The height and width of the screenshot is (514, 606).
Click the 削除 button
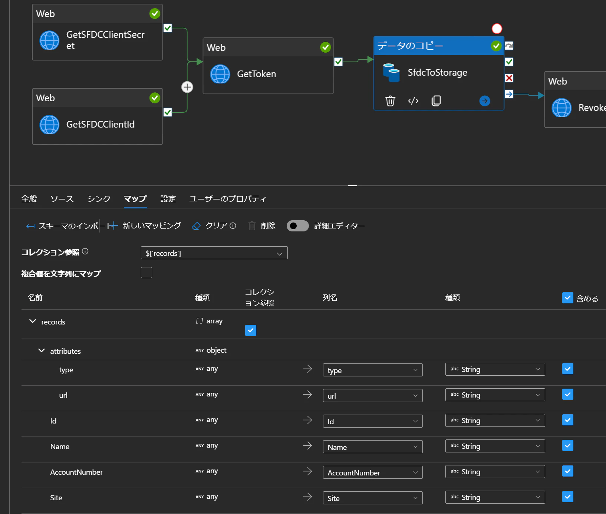(262, 225)
